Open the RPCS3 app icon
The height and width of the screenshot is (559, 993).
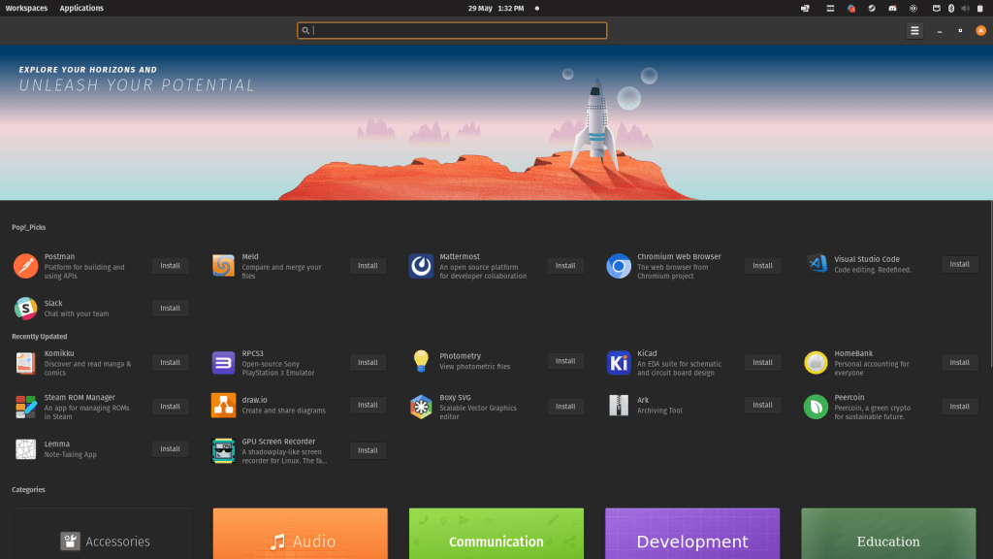(x=223, y=363)
